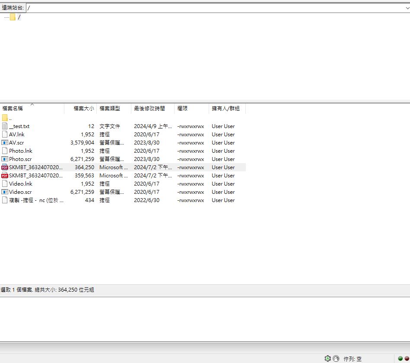
Task: Click the size value 12 of _test.txt
Action: pos(91,126)
